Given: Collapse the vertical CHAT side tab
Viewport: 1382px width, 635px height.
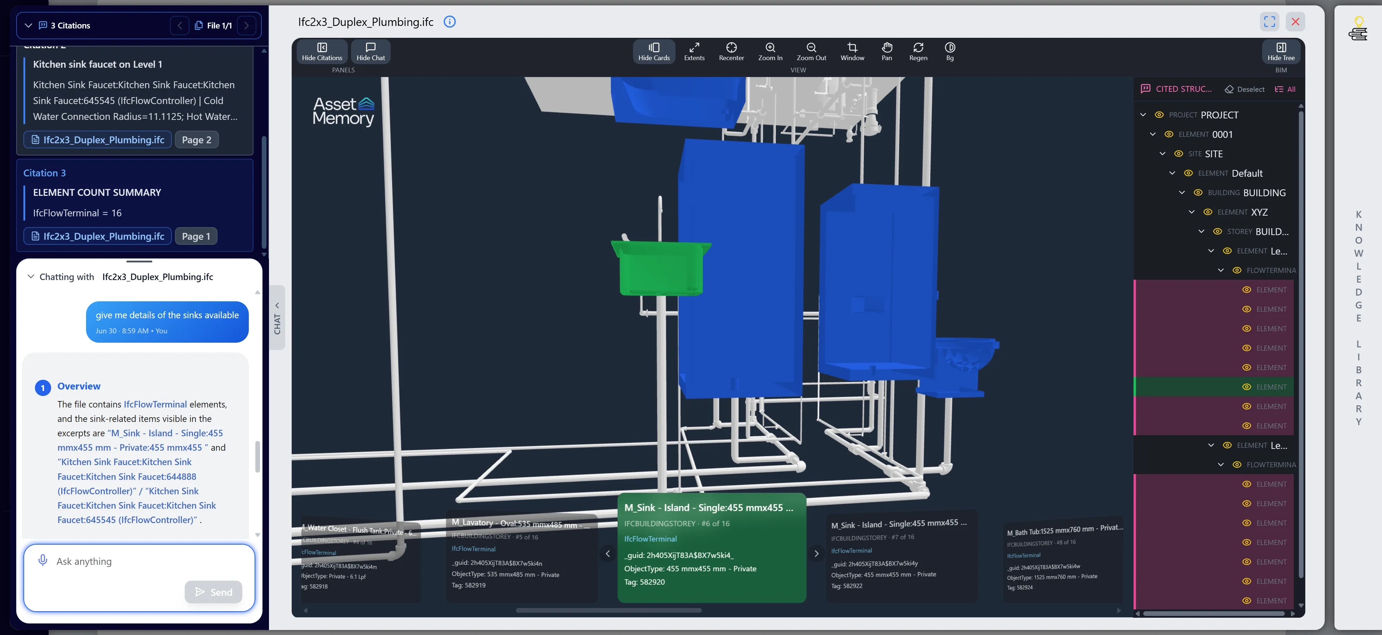Looking at the screenshot, I should (277, 317).
